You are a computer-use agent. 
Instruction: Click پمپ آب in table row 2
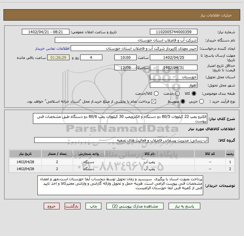point(149,169)
